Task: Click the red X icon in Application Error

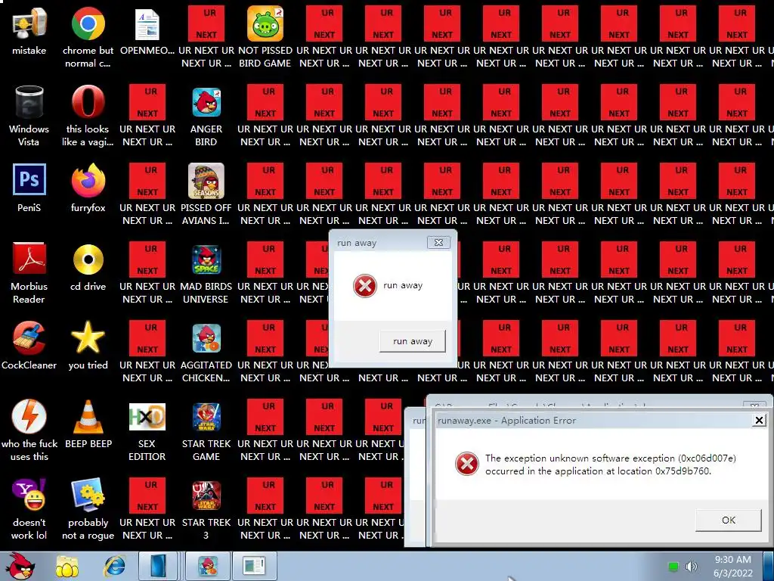Action: tap(467, 464)
